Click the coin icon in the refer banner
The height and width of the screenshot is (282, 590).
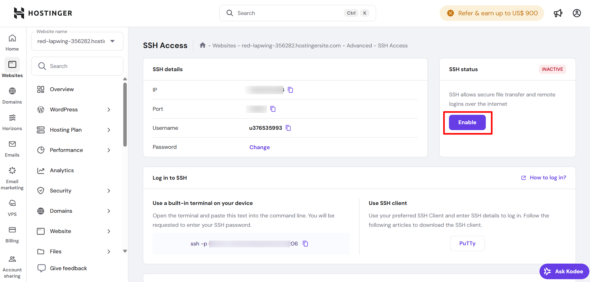coord(450,13)
